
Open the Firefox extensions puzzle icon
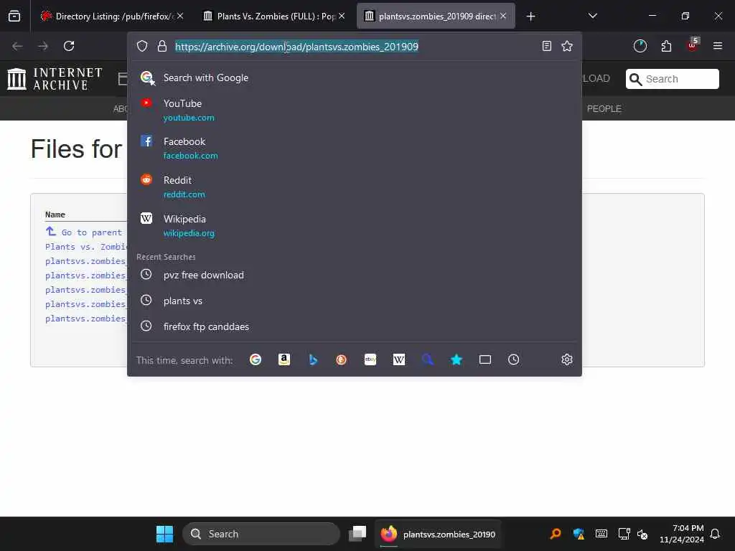[666, 46]
